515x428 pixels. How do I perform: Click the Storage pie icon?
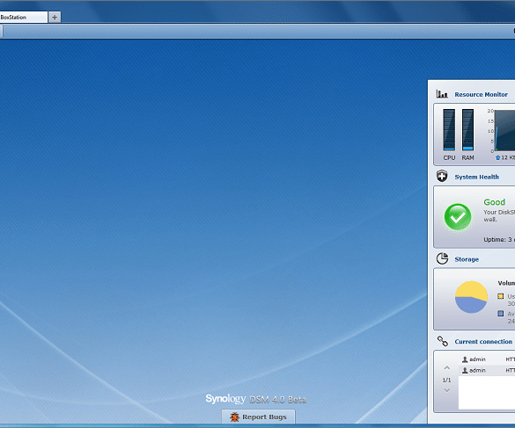(x=442, y=258)
